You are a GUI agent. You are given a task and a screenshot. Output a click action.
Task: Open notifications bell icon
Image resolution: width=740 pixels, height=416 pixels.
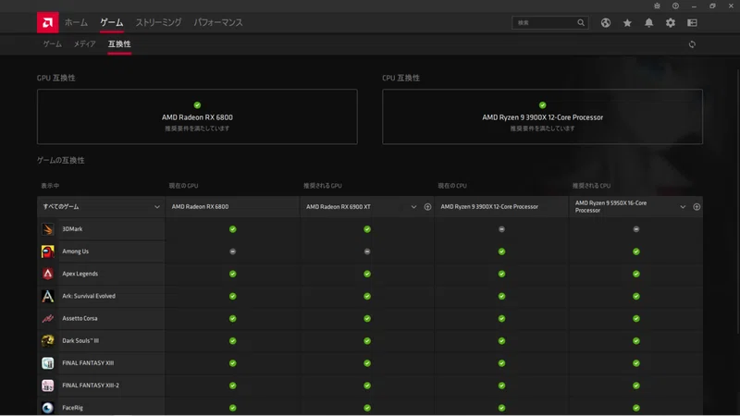(649, 22)
